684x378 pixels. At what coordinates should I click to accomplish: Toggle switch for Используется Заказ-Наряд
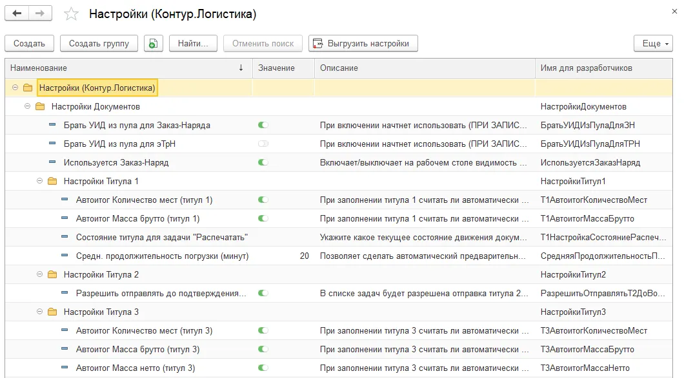tap(263, 162)
